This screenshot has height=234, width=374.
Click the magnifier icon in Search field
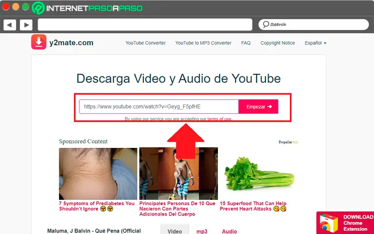point(266,24)
